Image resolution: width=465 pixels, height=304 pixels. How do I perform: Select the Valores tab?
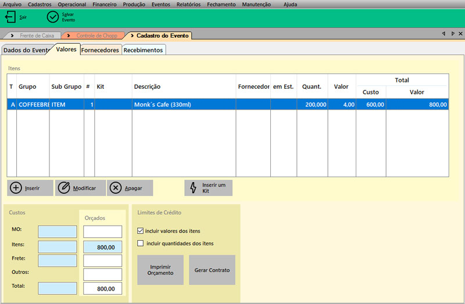click(66, 49)
